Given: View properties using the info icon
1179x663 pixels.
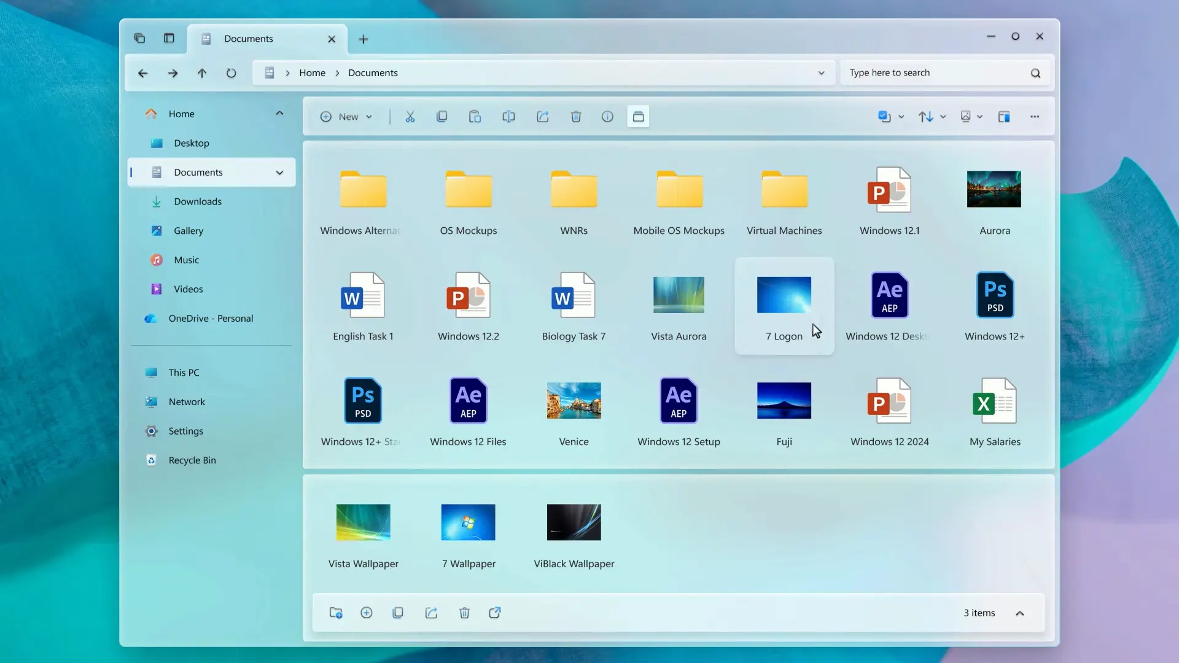Looking at the screenshot, I should (x=607, y=117).
